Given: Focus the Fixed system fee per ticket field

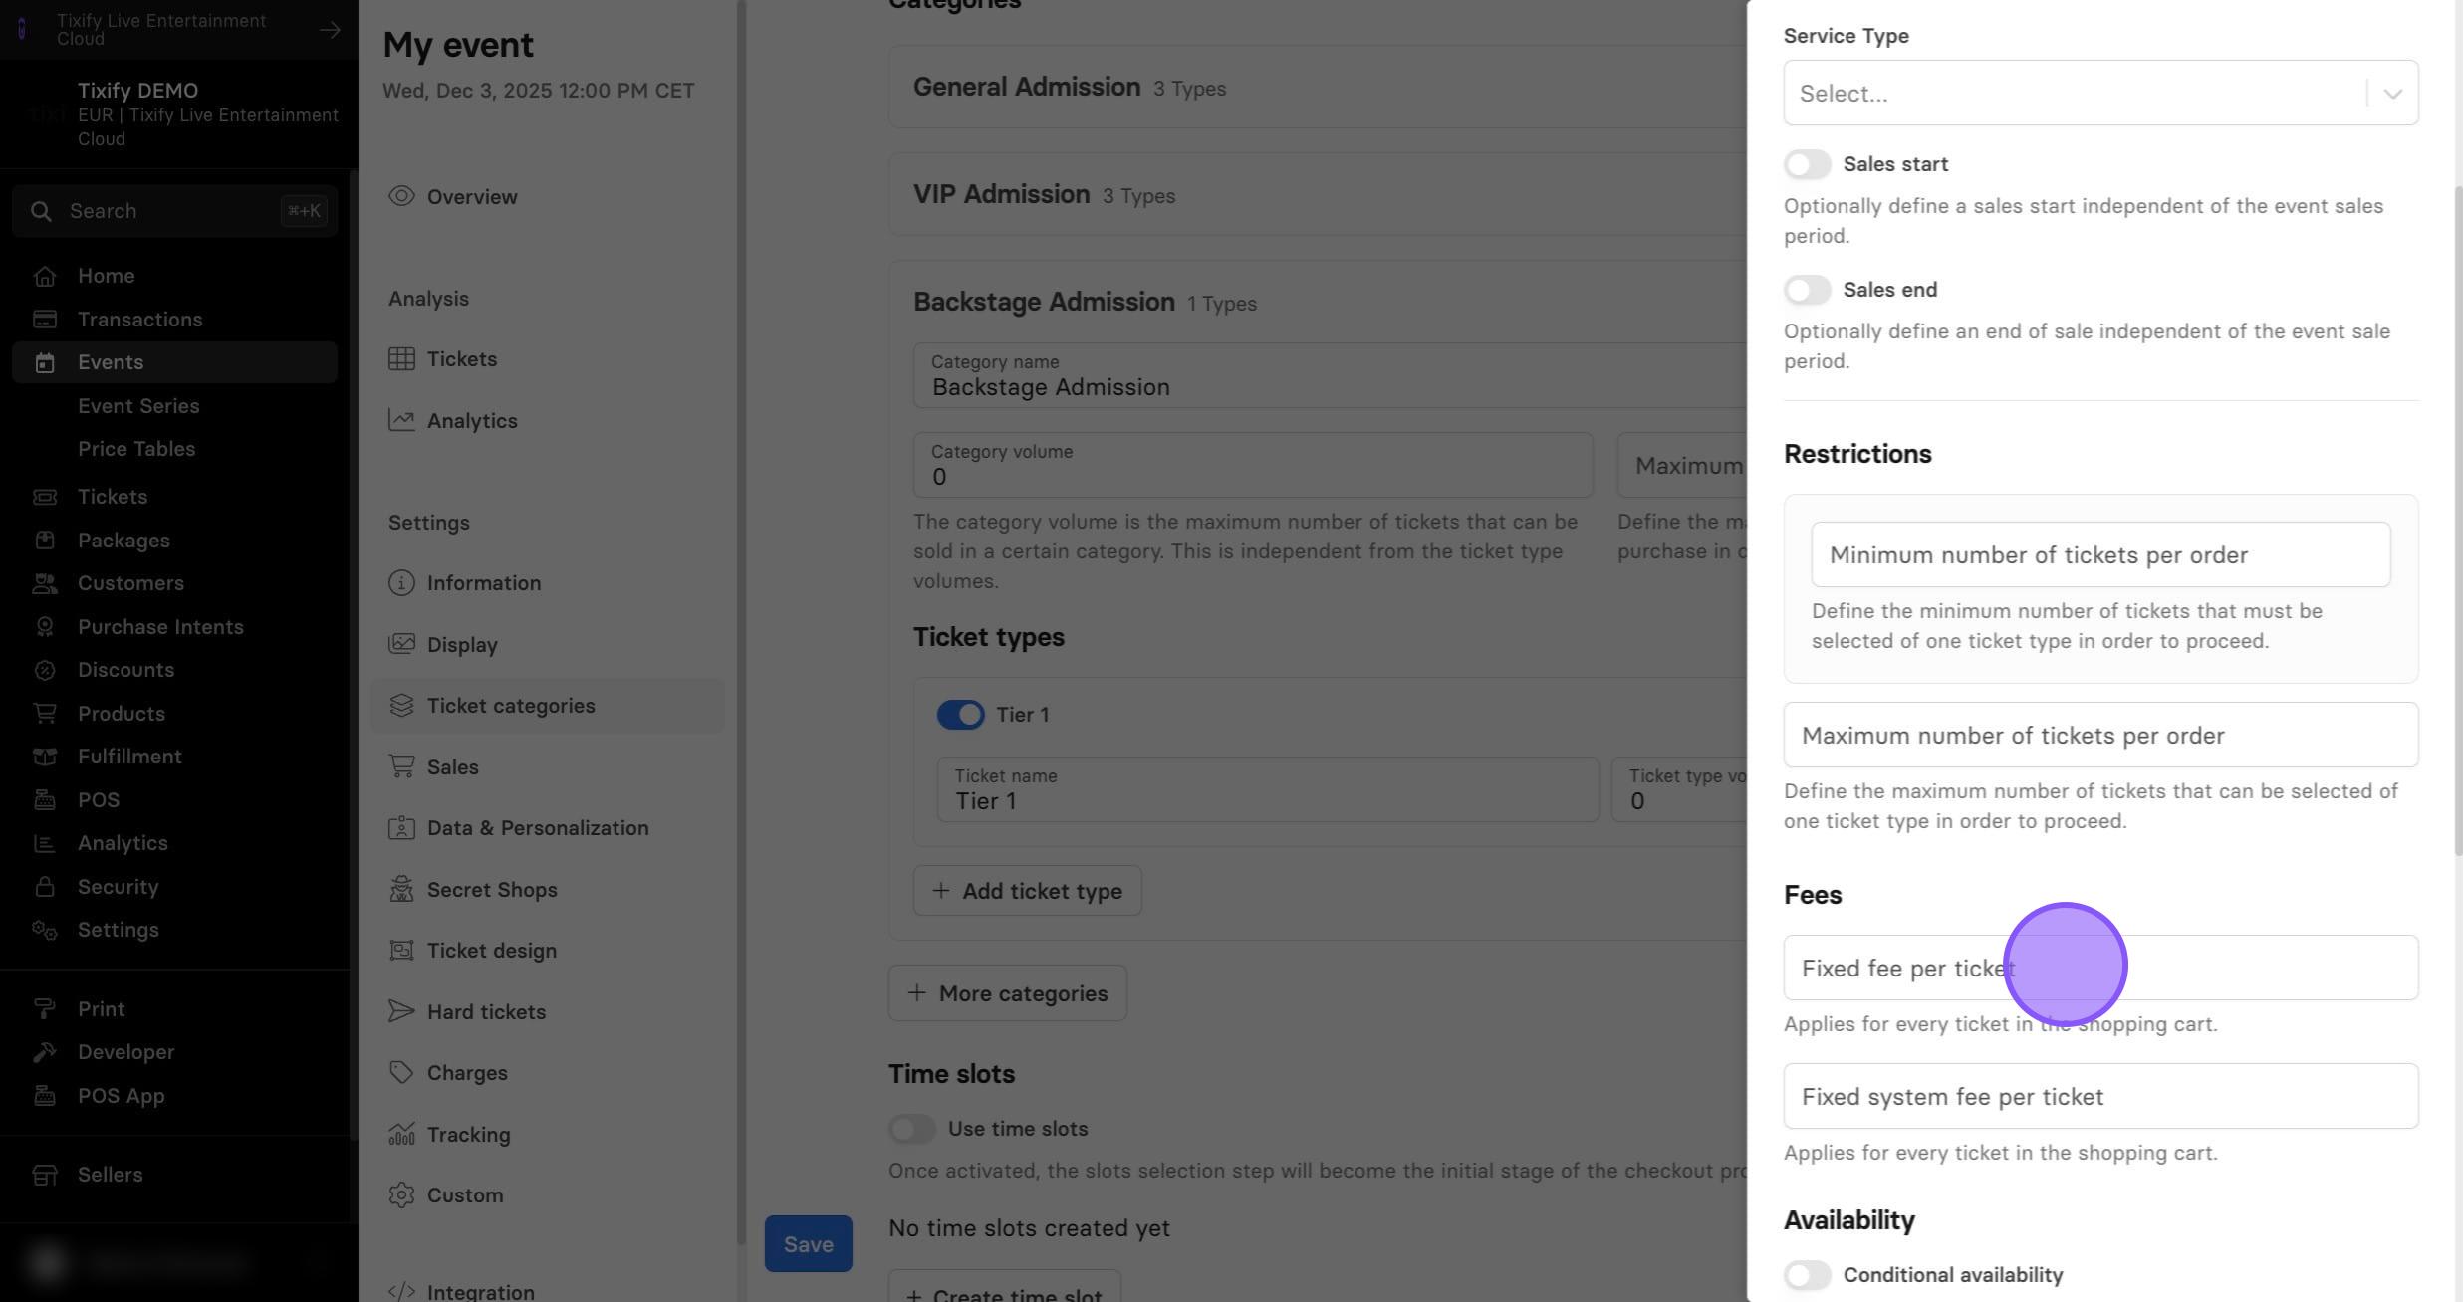Looking at the screenshot, I should point(2100,1096).
